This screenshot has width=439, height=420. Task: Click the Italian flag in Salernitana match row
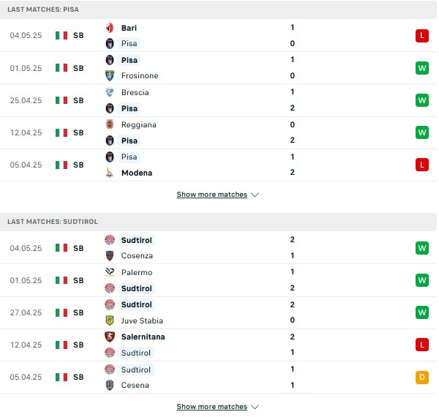pos(61,345)
